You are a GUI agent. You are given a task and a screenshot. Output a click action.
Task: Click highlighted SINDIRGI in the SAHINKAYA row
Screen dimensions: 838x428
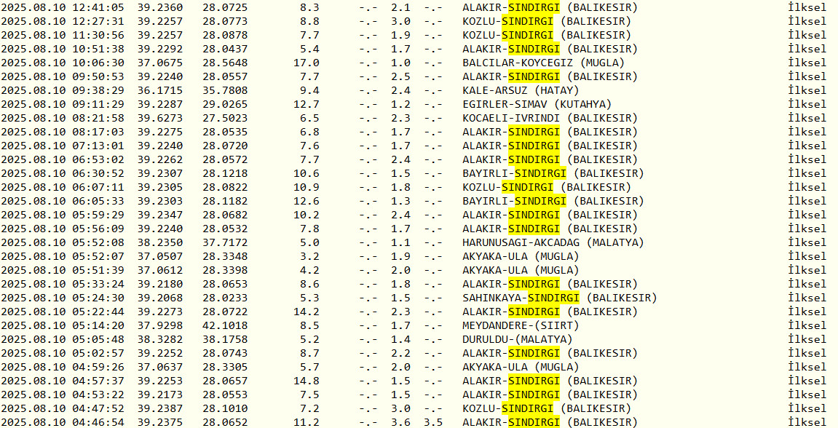[553, 298]
